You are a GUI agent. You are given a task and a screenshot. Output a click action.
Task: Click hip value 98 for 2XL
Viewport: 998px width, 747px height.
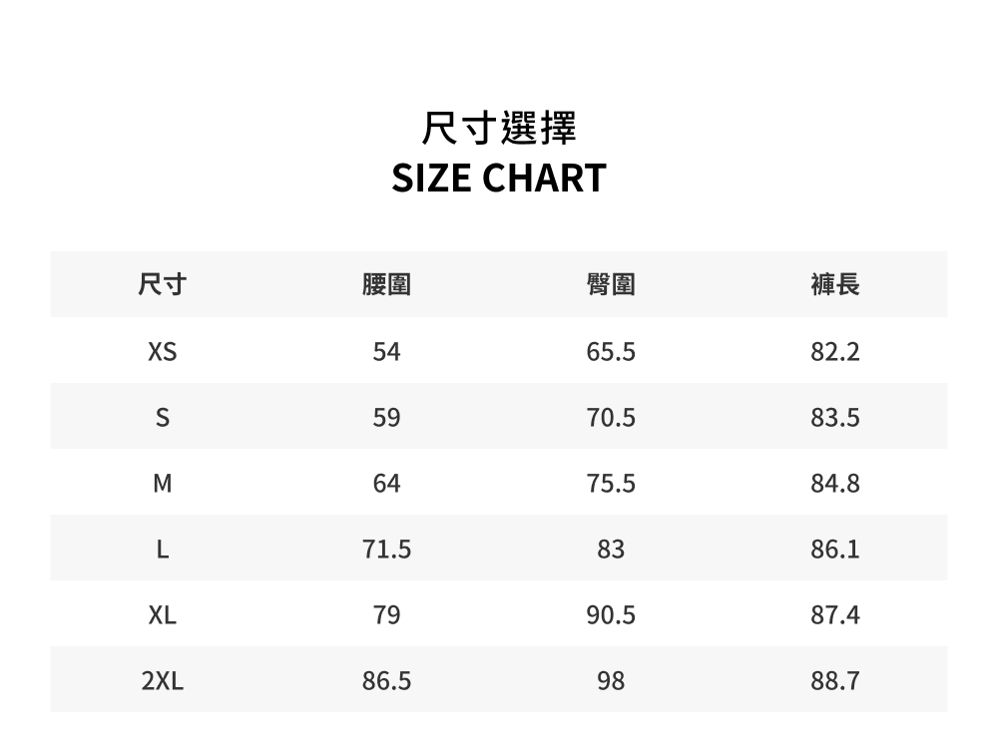point(611,681)
